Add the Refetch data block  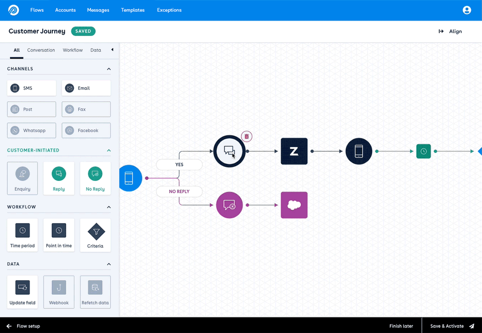[x=95, y=292]
